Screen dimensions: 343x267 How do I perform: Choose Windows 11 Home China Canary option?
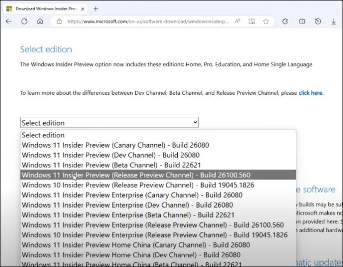point(136,245)
